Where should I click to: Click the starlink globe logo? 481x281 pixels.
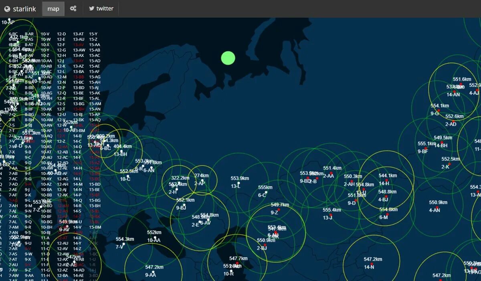point(7,9)
